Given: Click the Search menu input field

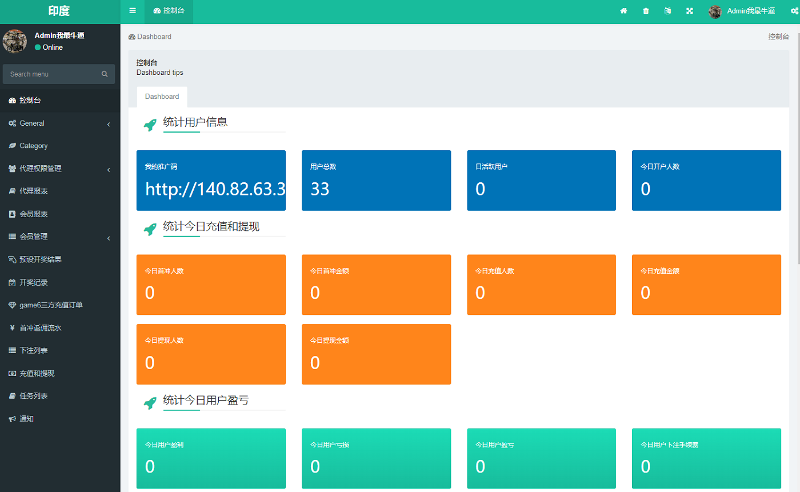Looking at the screenshot, I should (53, 74).
